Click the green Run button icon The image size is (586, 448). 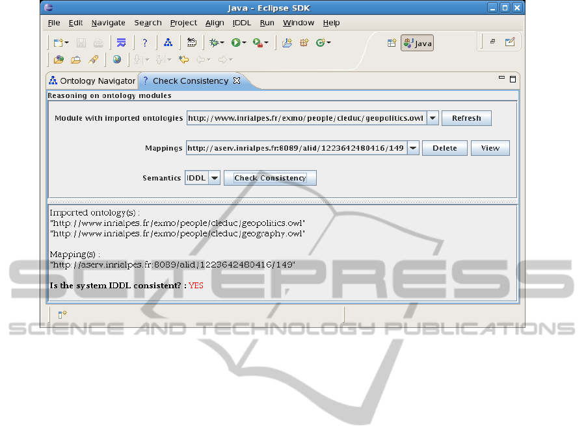(x=236, y=43)
